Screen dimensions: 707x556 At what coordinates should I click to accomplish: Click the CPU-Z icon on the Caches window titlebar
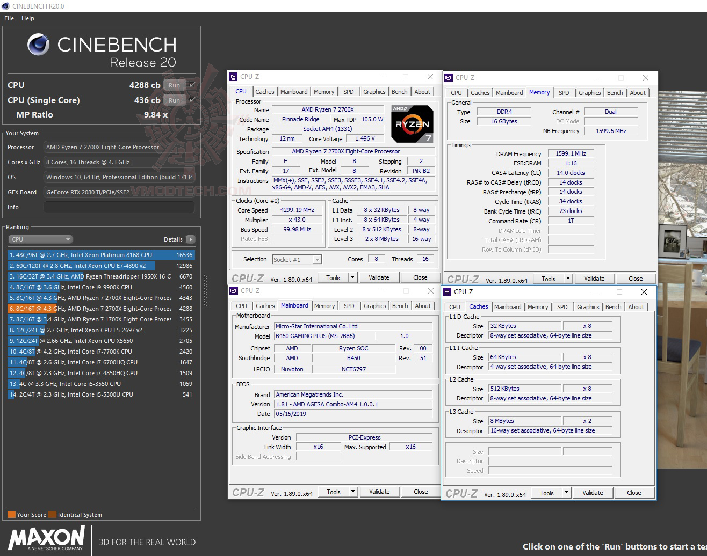[x=446, y=292]
